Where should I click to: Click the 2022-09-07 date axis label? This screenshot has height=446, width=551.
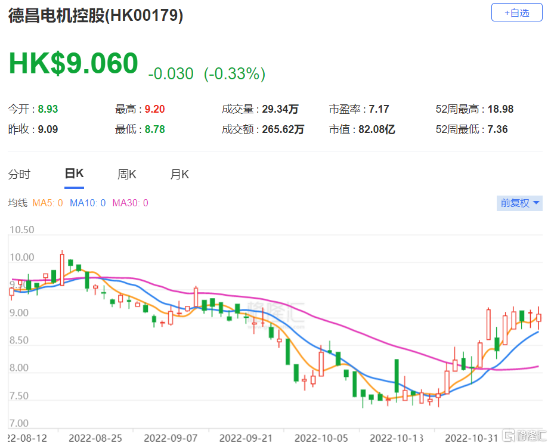(x=171, y=438)
